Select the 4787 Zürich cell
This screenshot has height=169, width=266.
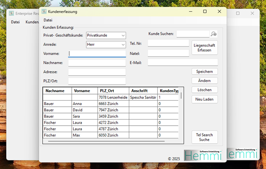(113, 129)
